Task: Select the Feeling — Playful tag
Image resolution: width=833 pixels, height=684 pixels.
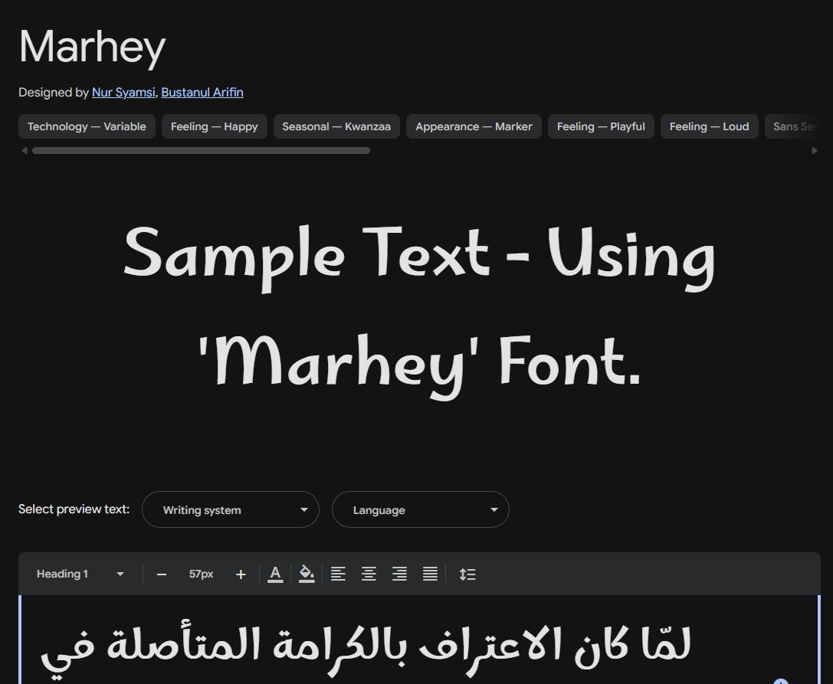Action: 601,126
